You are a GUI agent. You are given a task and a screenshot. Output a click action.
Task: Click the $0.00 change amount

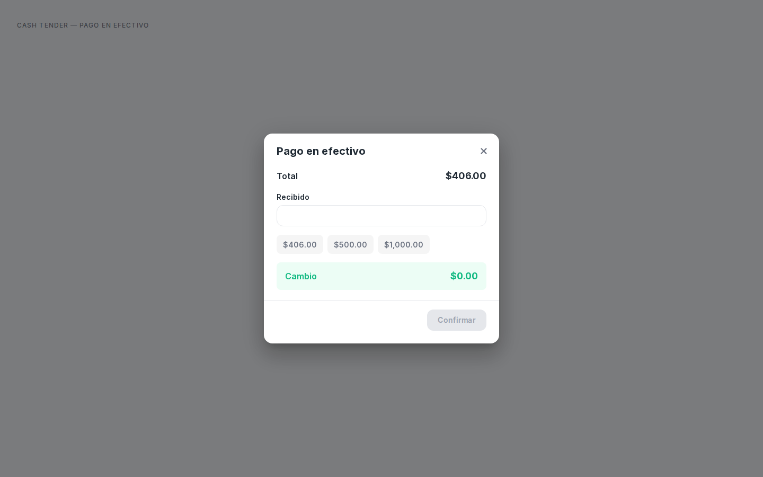464,276
